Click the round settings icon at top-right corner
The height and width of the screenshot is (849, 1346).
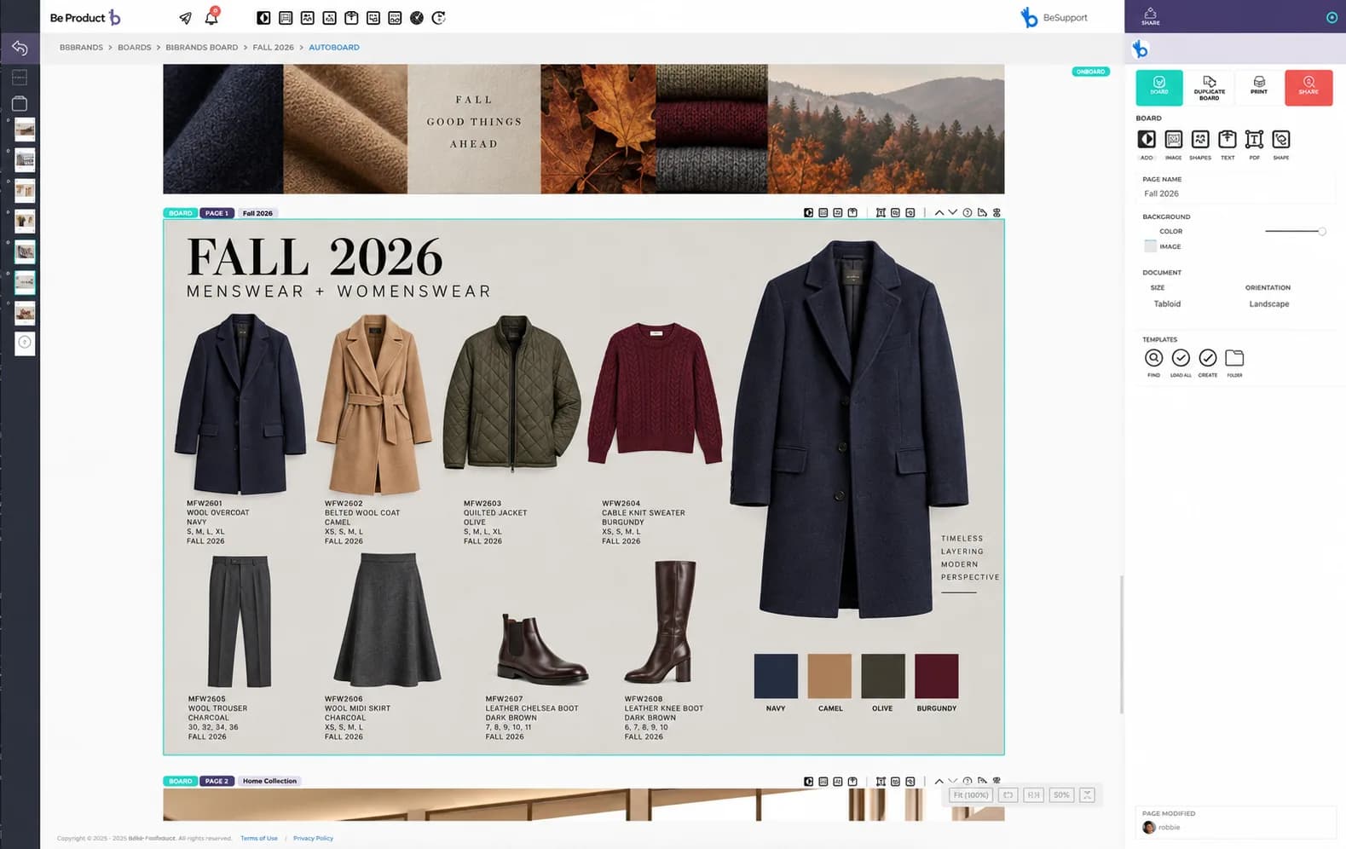[x=1332, y=17]
